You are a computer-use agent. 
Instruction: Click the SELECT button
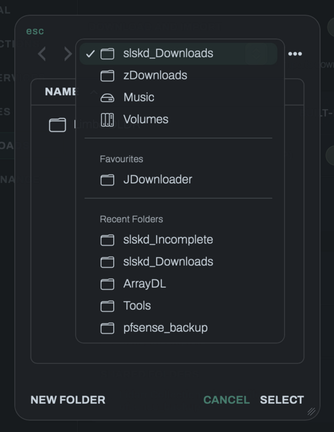[x=282, y=400]
